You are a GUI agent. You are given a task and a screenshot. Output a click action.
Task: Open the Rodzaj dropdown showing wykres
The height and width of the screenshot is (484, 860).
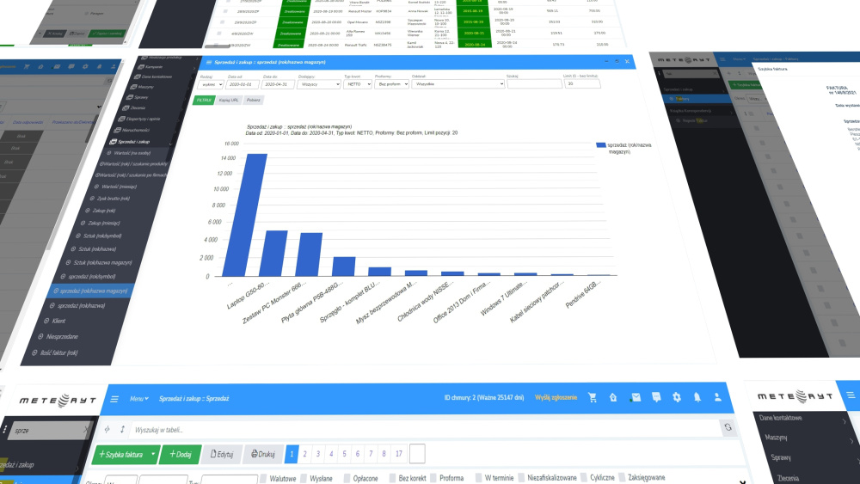[210, 84]
